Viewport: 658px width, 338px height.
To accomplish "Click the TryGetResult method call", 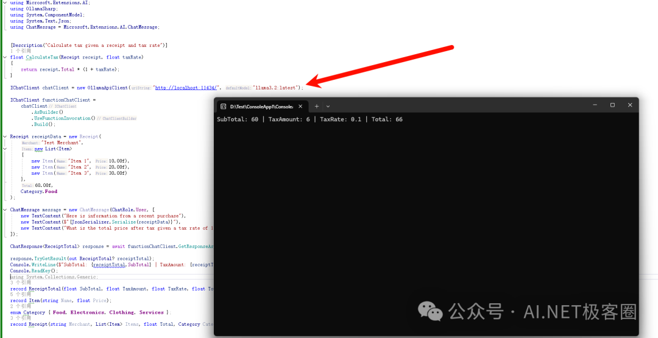I will pos(51,259).
